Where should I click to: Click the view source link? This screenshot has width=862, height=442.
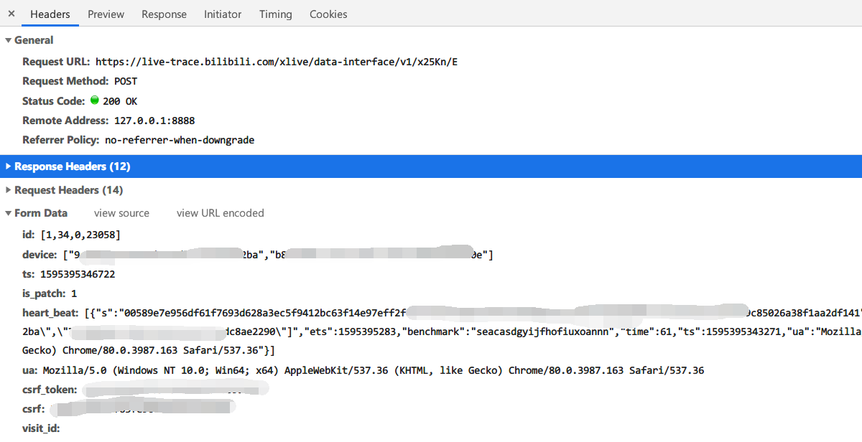121,213
